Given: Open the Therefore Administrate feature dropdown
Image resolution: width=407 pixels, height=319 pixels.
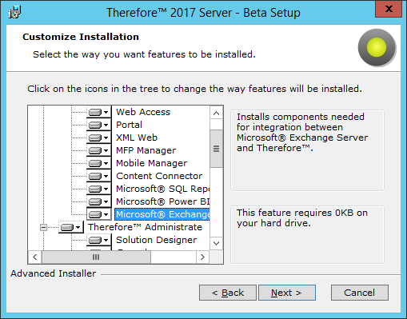Looking at the screenshot, I should pos(70,227).
